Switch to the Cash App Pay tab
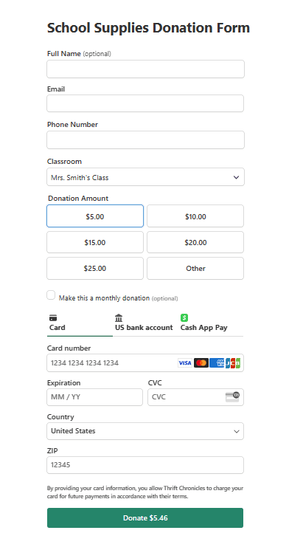Image resolution: width=289 pixels, height=533 pixels. click(203, 323)
